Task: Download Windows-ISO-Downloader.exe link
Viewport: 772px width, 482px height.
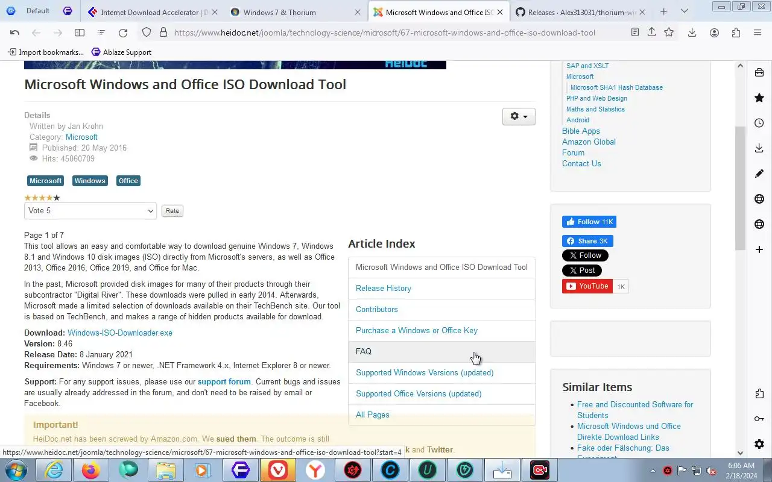Action: click(120, 333)
